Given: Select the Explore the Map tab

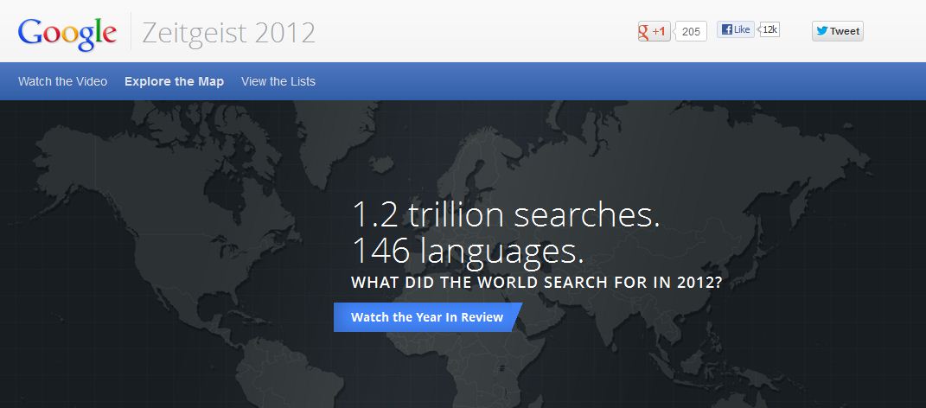Looking at the screenshot, I should pyautogui.click(x=174, y=81).
